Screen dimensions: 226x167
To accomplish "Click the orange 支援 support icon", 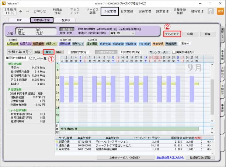I will [x=220, y=11].
